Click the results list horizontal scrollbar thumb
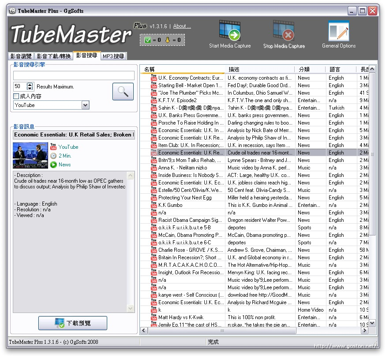Viewport: 386px width, 357px height. click(x=221, y=331)
